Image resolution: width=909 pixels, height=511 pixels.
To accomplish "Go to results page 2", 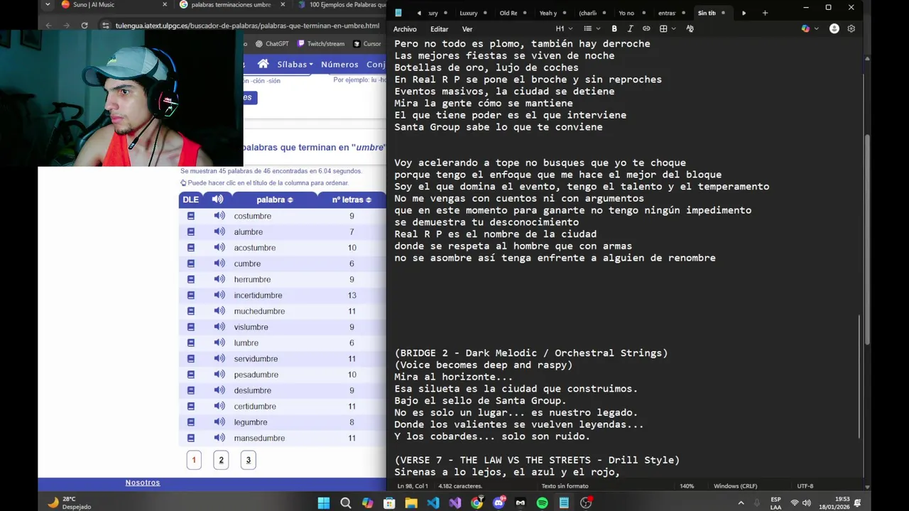I will tap(221, 460).
